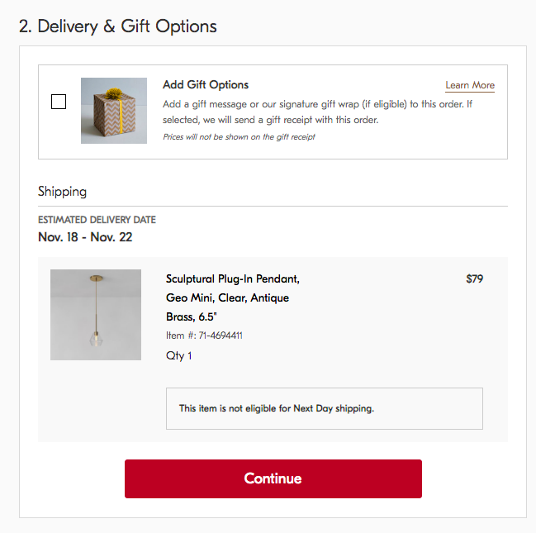Click the 'Brass, 6.5"' title line
536x533 pixels.
191,316
